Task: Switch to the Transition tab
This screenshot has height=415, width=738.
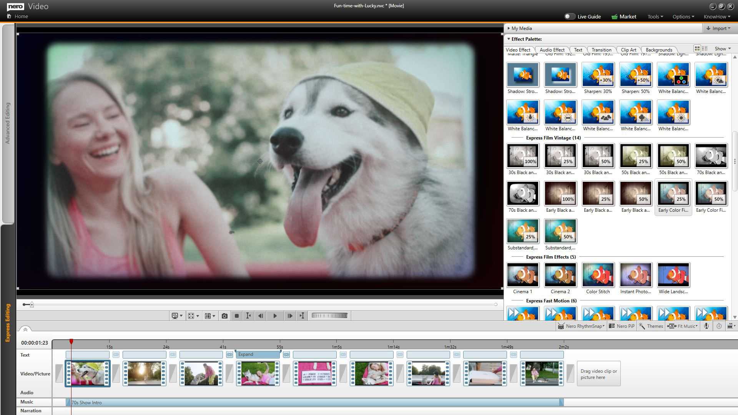Action: coord(601,50)
